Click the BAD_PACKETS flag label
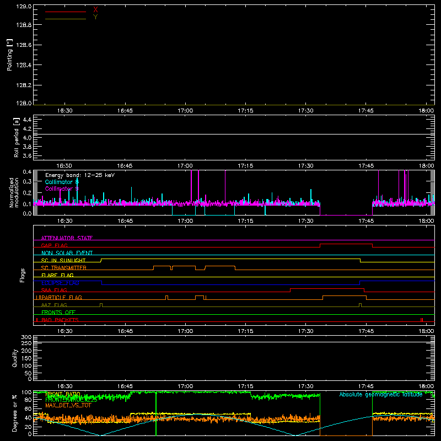The height and width of the screenshot is (441, 441). [x=60, y=320]
